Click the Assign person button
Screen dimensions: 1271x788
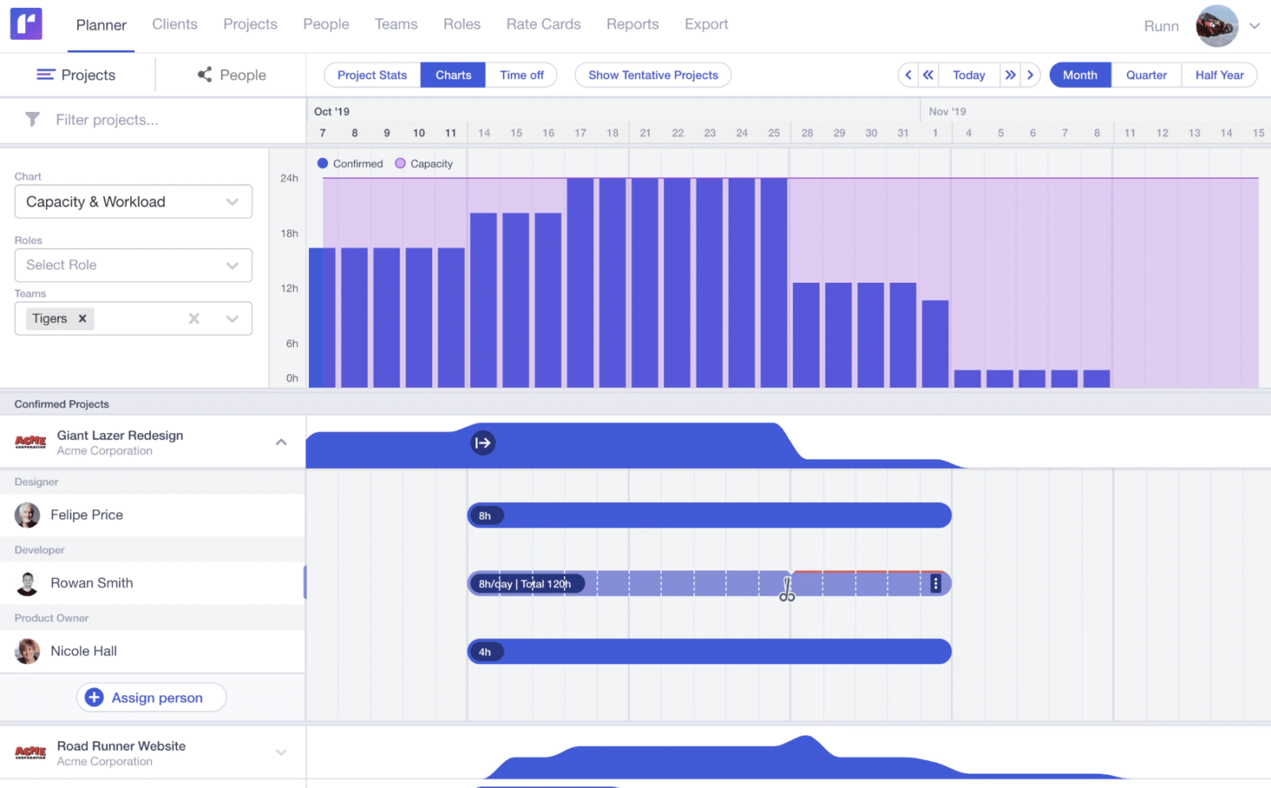(x=151, y=697)
